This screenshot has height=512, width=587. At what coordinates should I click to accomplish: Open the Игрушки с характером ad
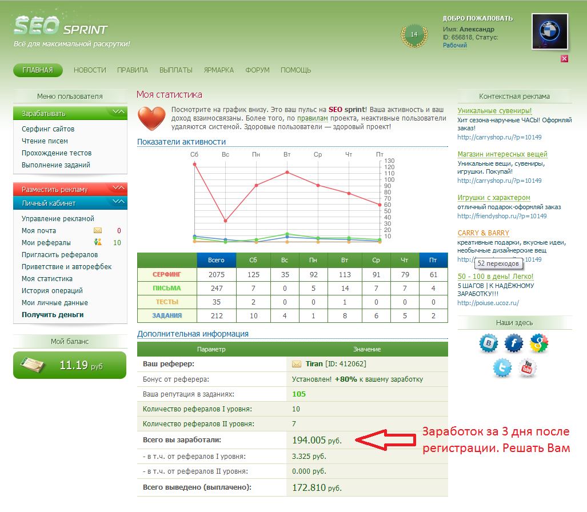pos(493,197)
